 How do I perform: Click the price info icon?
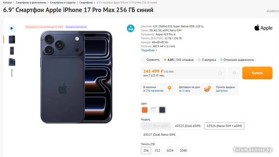[x=220, y=73]
